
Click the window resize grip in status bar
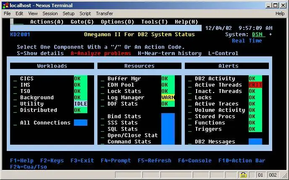pyautogui.click(x=285, y=175)
